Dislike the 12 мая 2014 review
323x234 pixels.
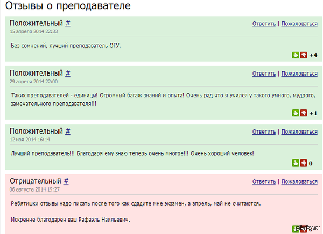pos(303,163)
